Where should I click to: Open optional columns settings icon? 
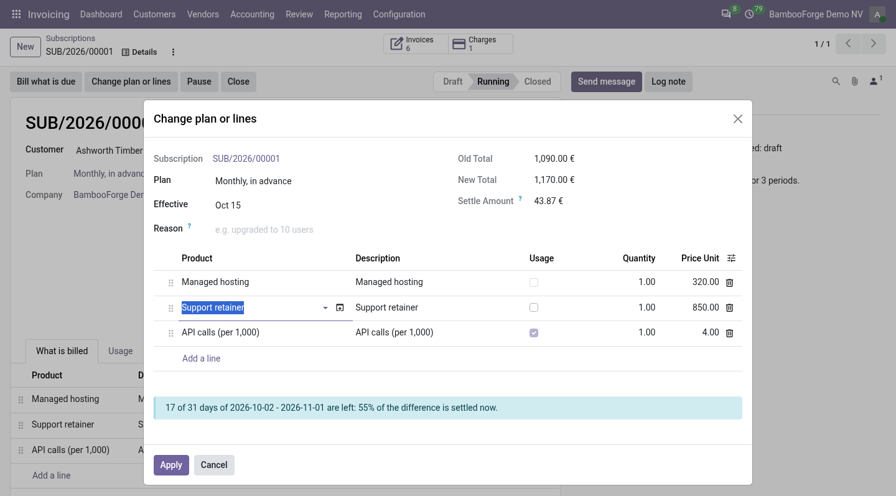[732, 258]
